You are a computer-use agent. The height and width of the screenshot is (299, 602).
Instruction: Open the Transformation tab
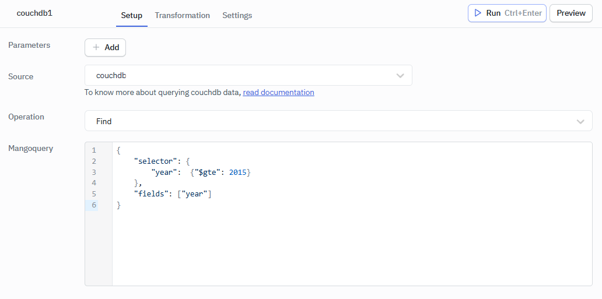click(182, 15)
